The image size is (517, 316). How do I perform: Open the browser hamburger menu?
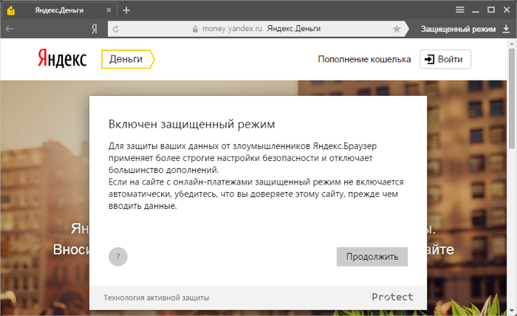(x=460, y=10)
